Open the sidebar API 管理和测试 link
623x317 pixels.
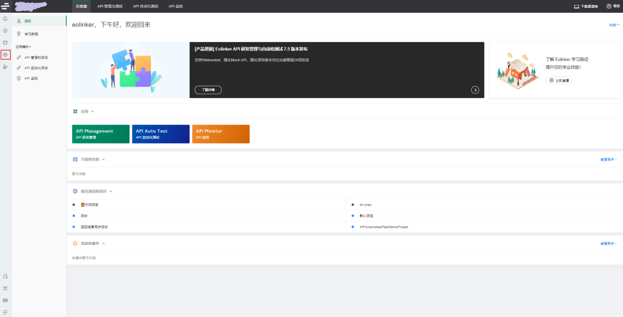tap(36, 57)
